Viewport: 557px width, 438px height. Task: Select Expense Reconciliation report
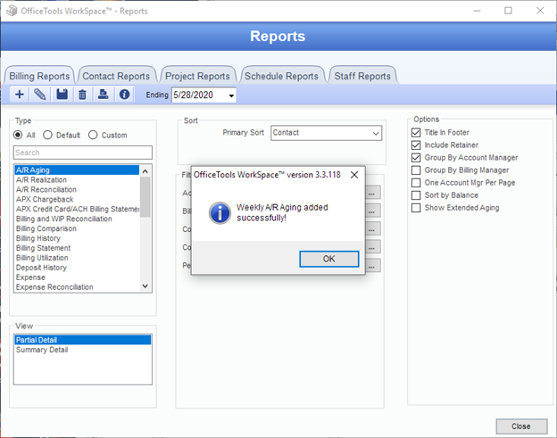(77, 287)
